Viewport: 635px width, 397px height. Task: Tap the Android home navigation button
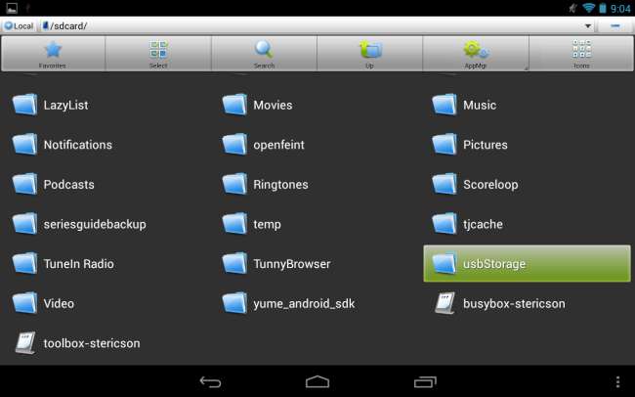[x=317, y=381]
